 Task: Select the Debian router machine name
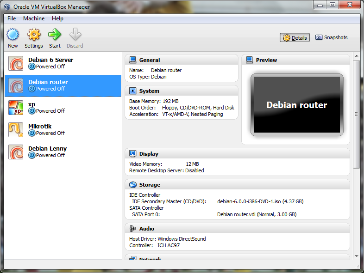48,82
